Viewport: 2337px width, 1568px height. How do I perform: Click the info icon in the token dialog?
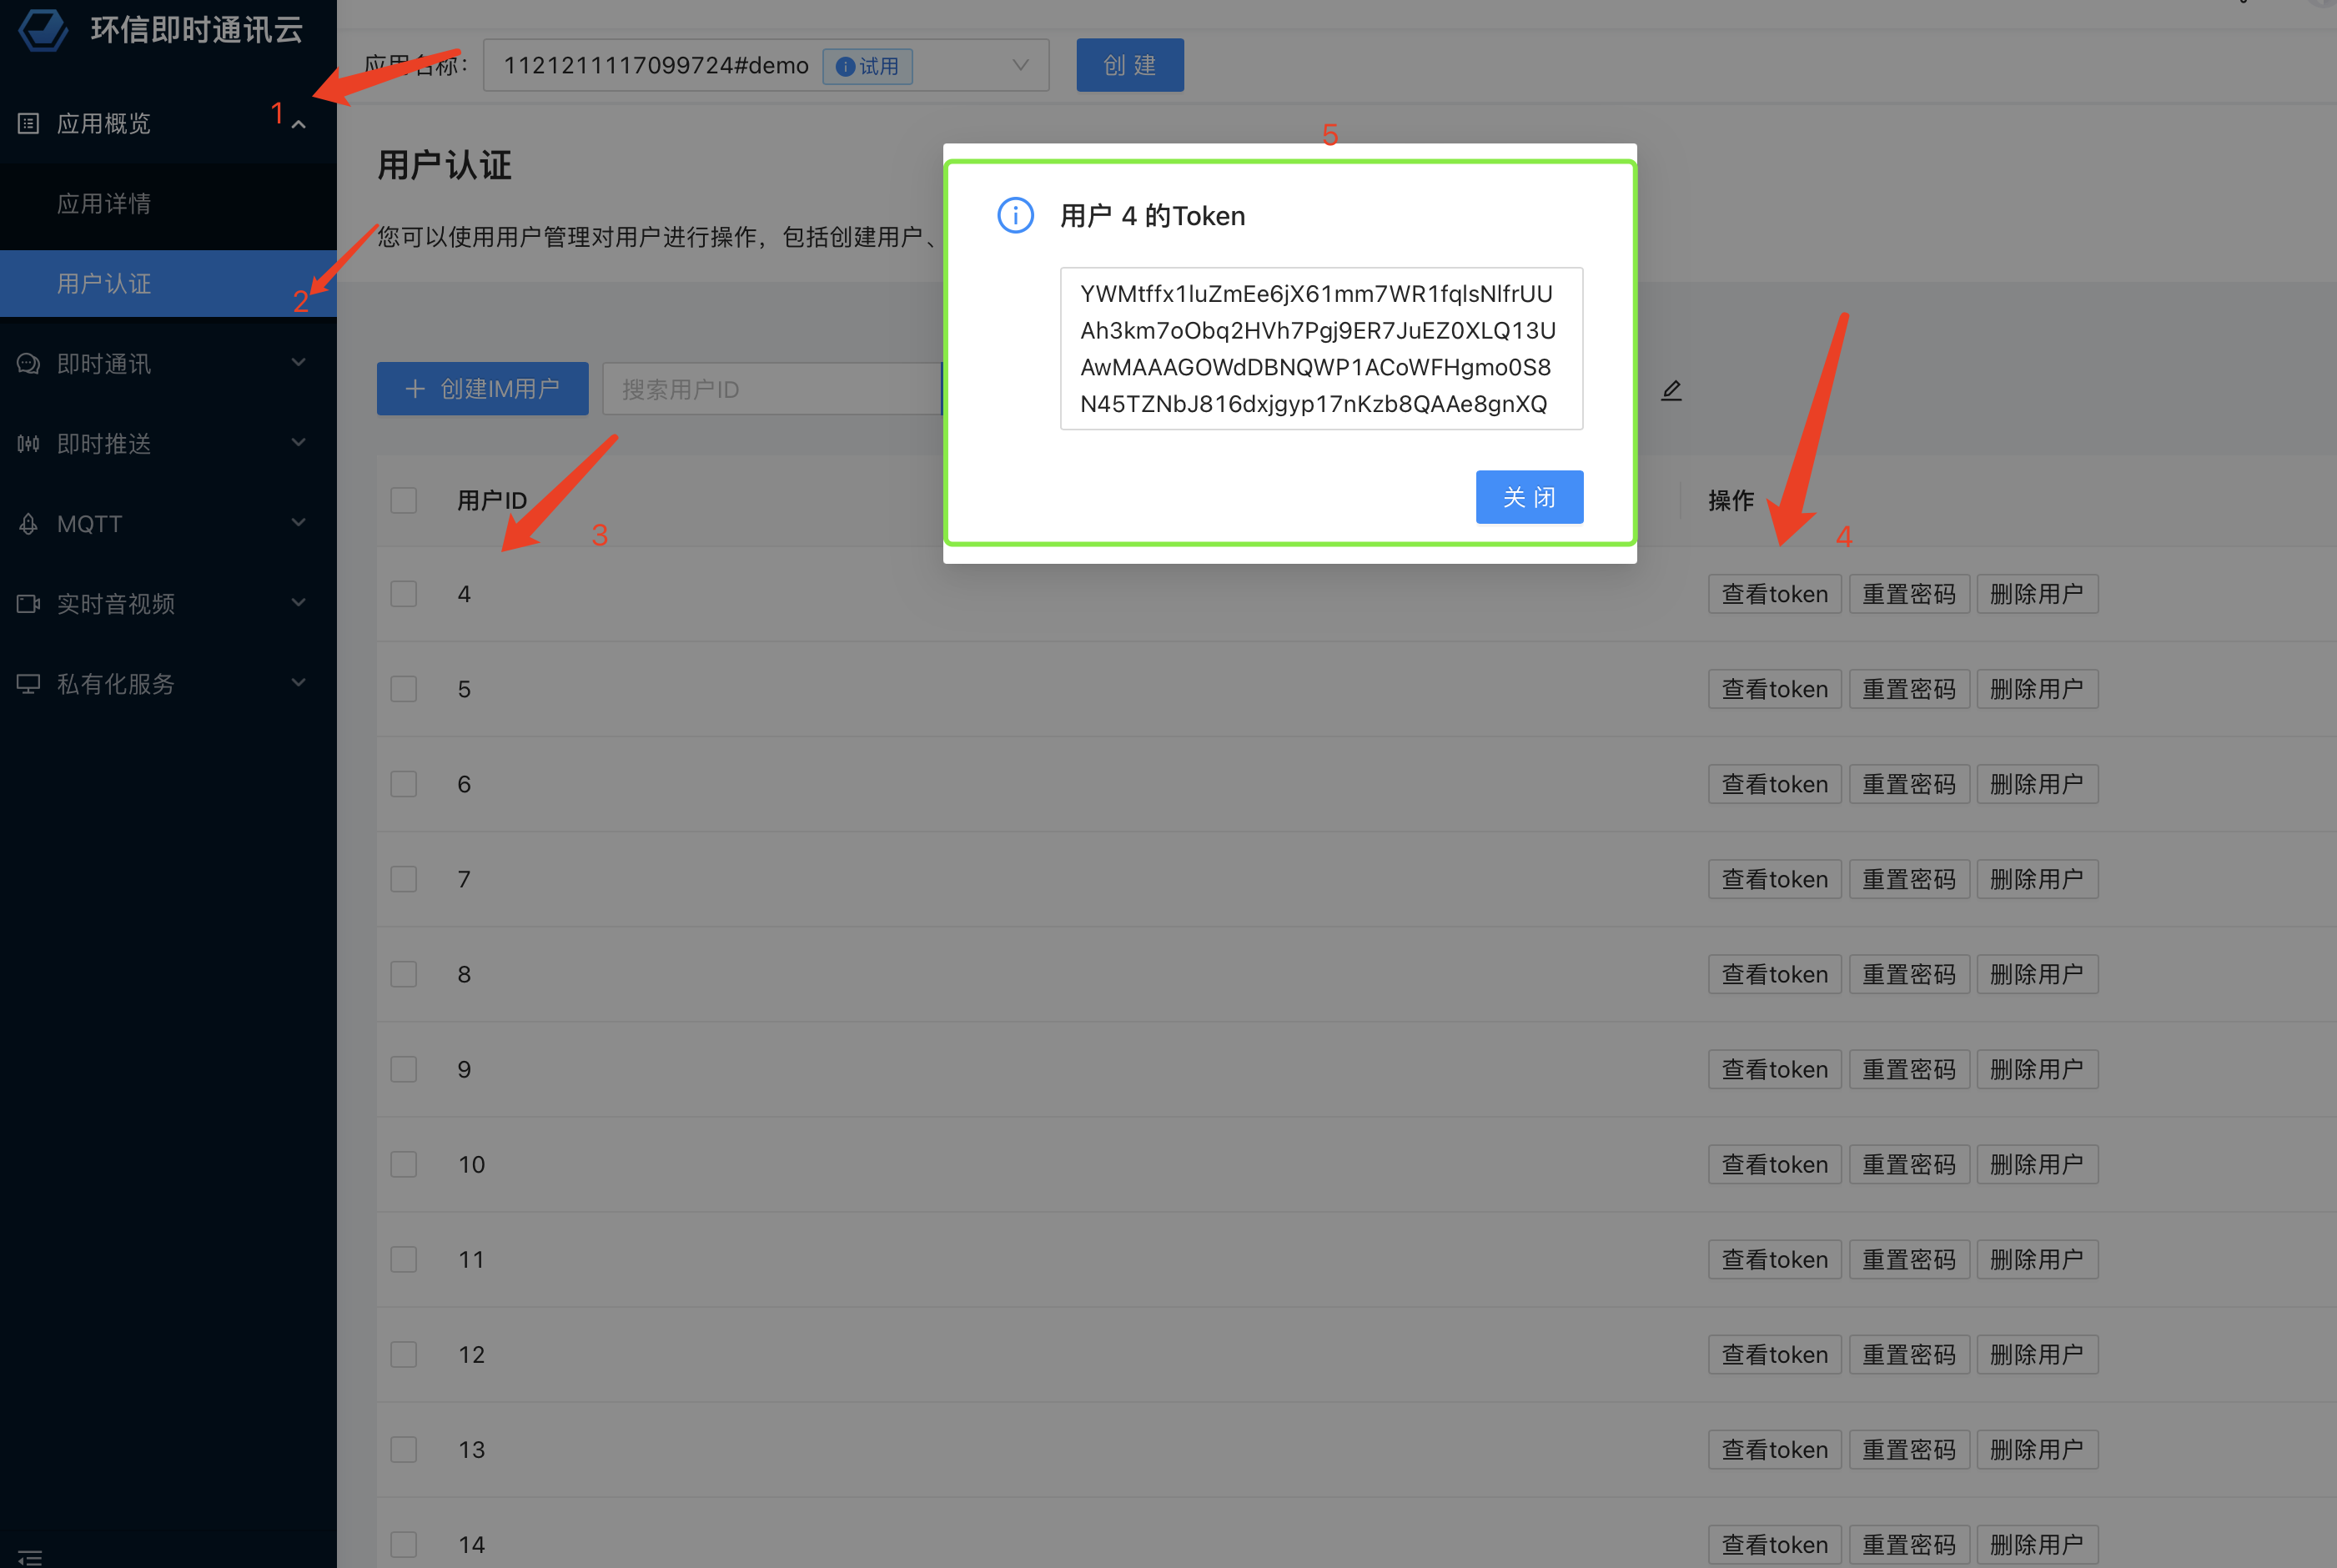click(1015, 215)
